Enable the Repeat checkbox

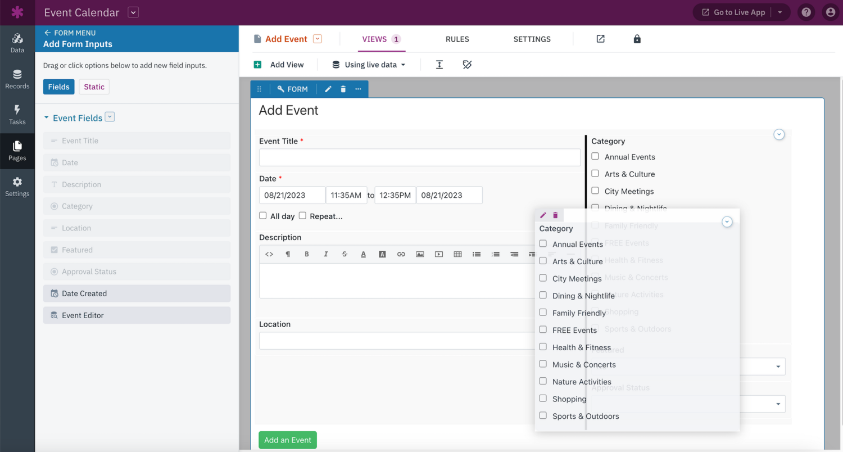[x=302, y=215]
